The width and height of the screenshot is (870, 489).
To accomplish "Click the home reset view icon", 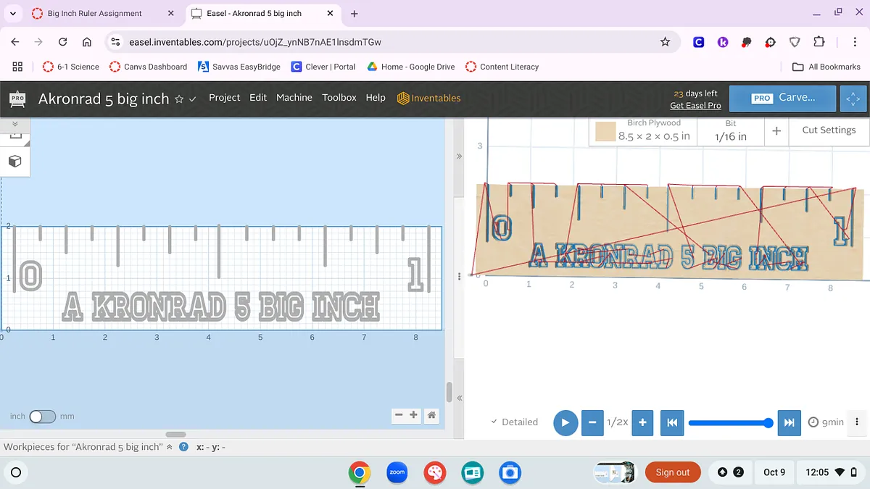I will pyautogui.click(x=431, y=415).
